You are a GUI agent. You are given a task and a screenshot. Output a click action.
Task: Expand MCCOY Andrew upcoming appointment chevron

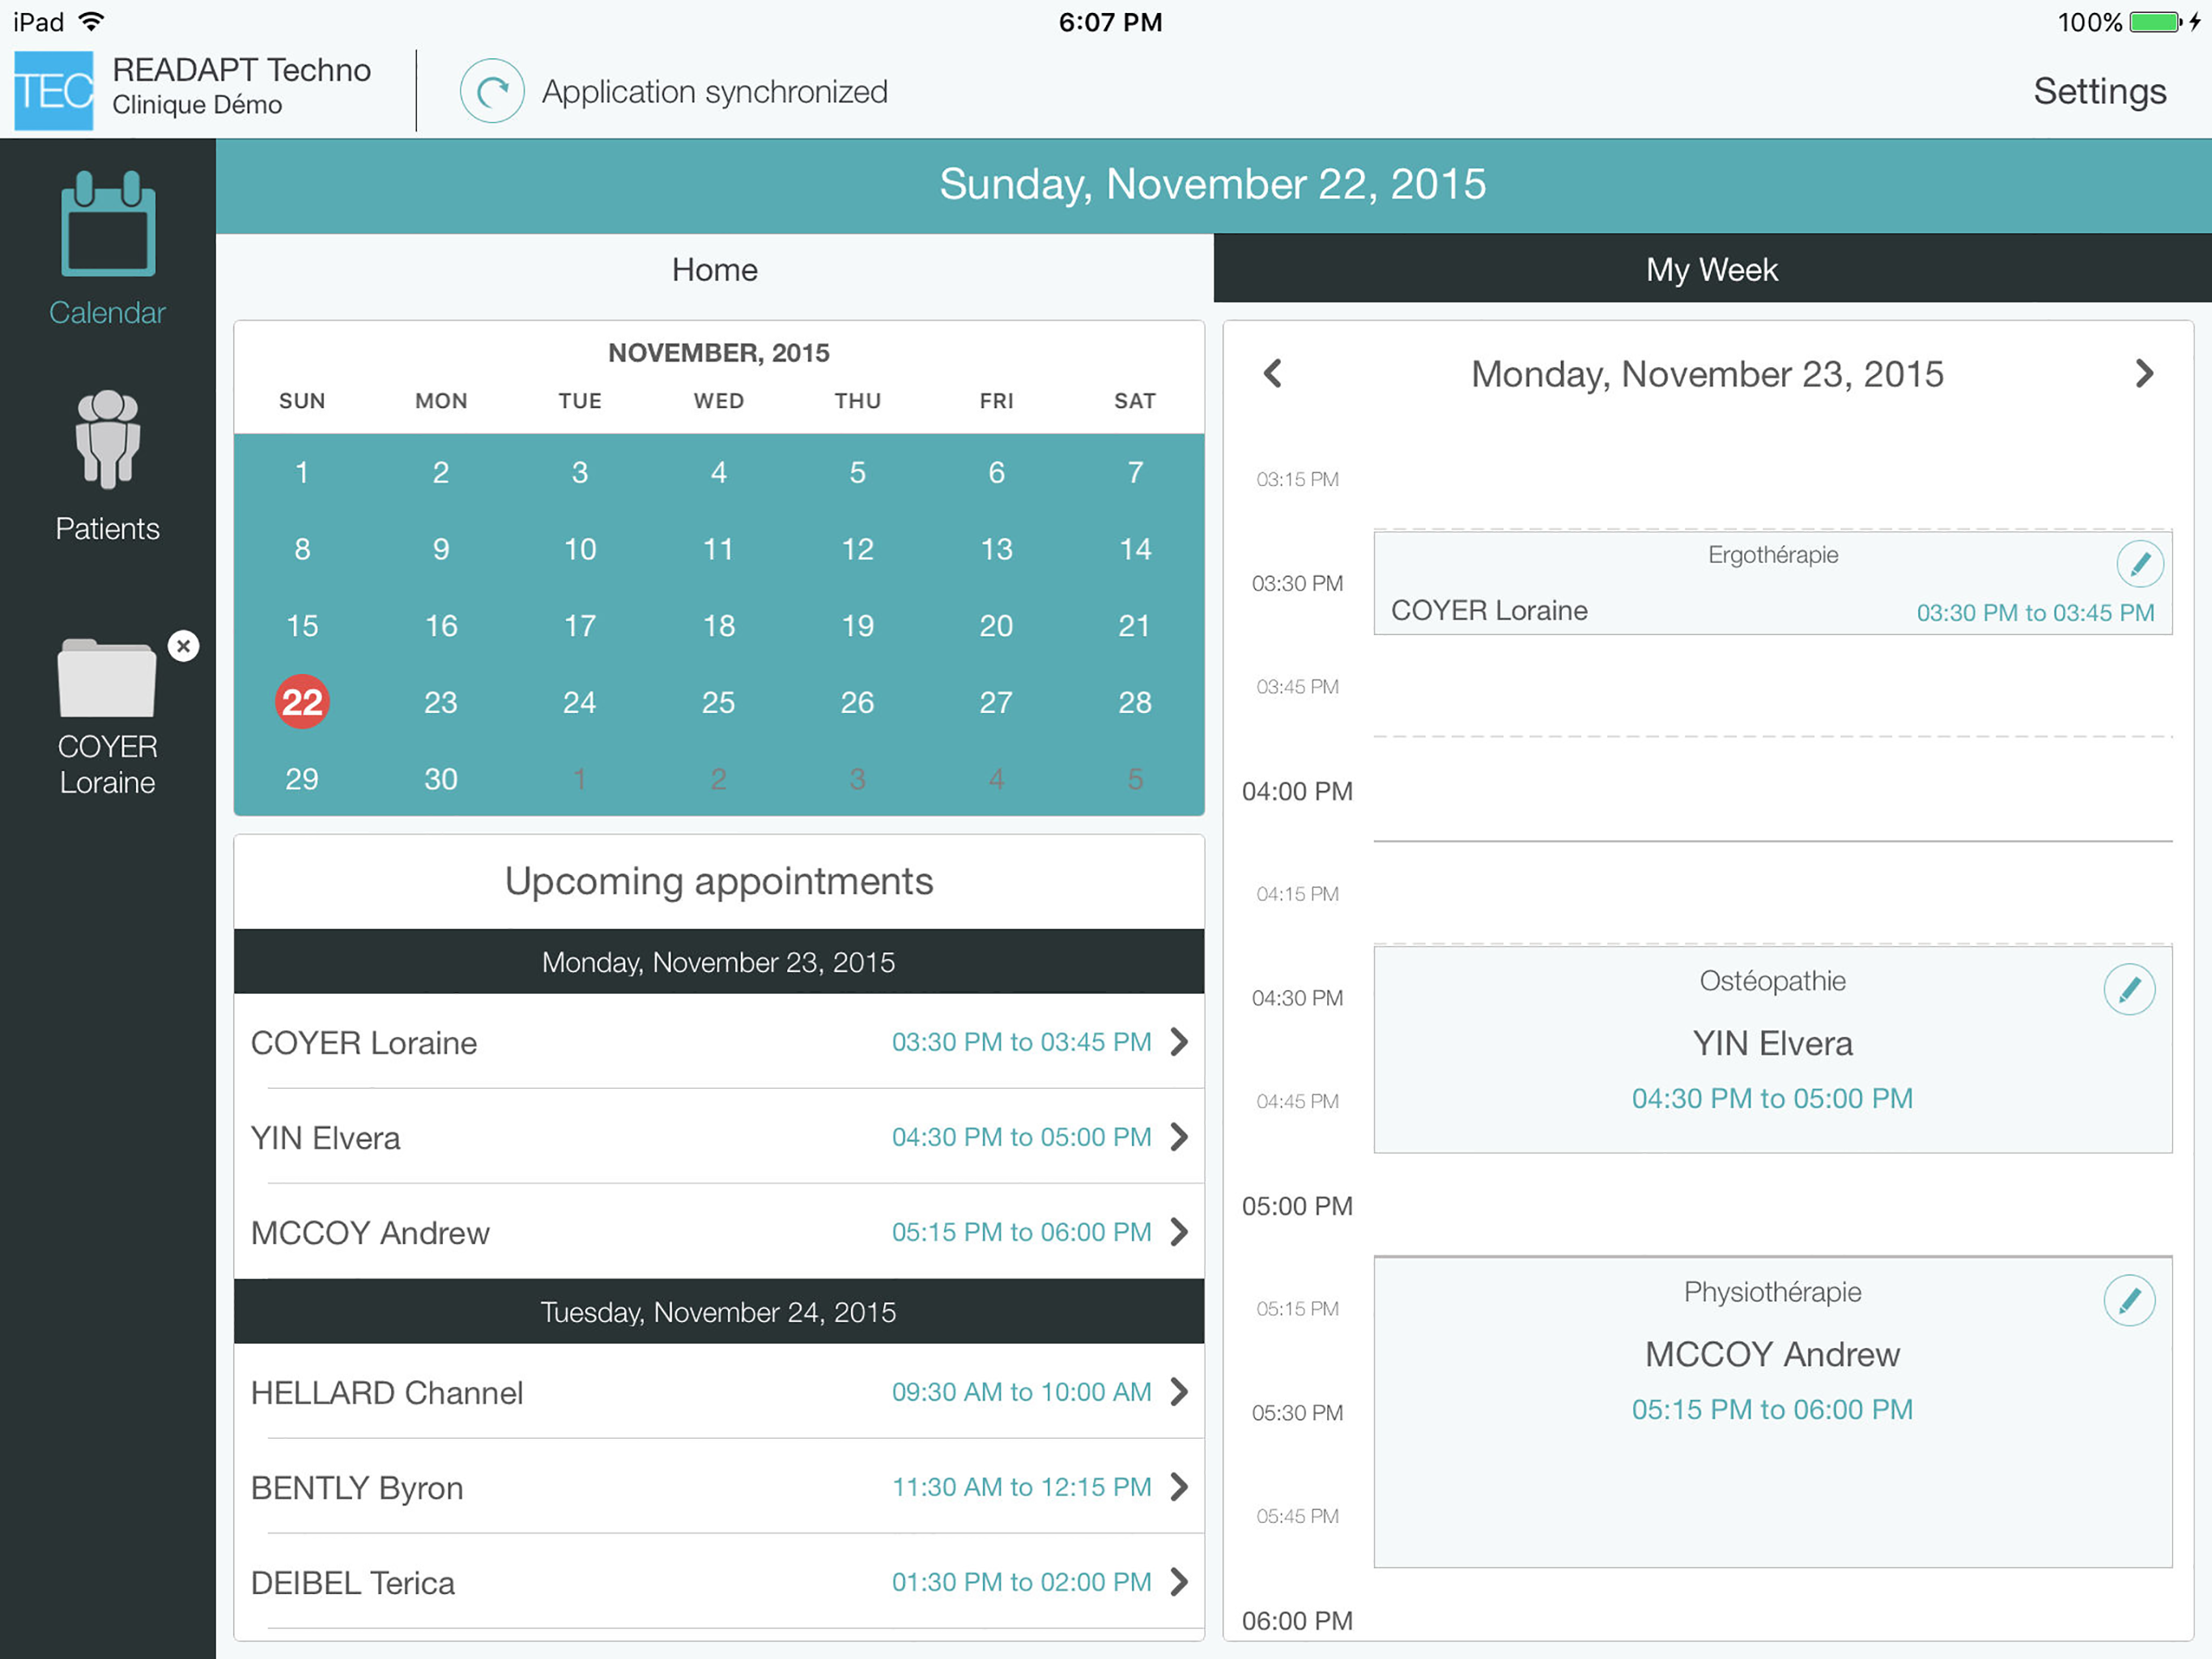point(1180,1232)
